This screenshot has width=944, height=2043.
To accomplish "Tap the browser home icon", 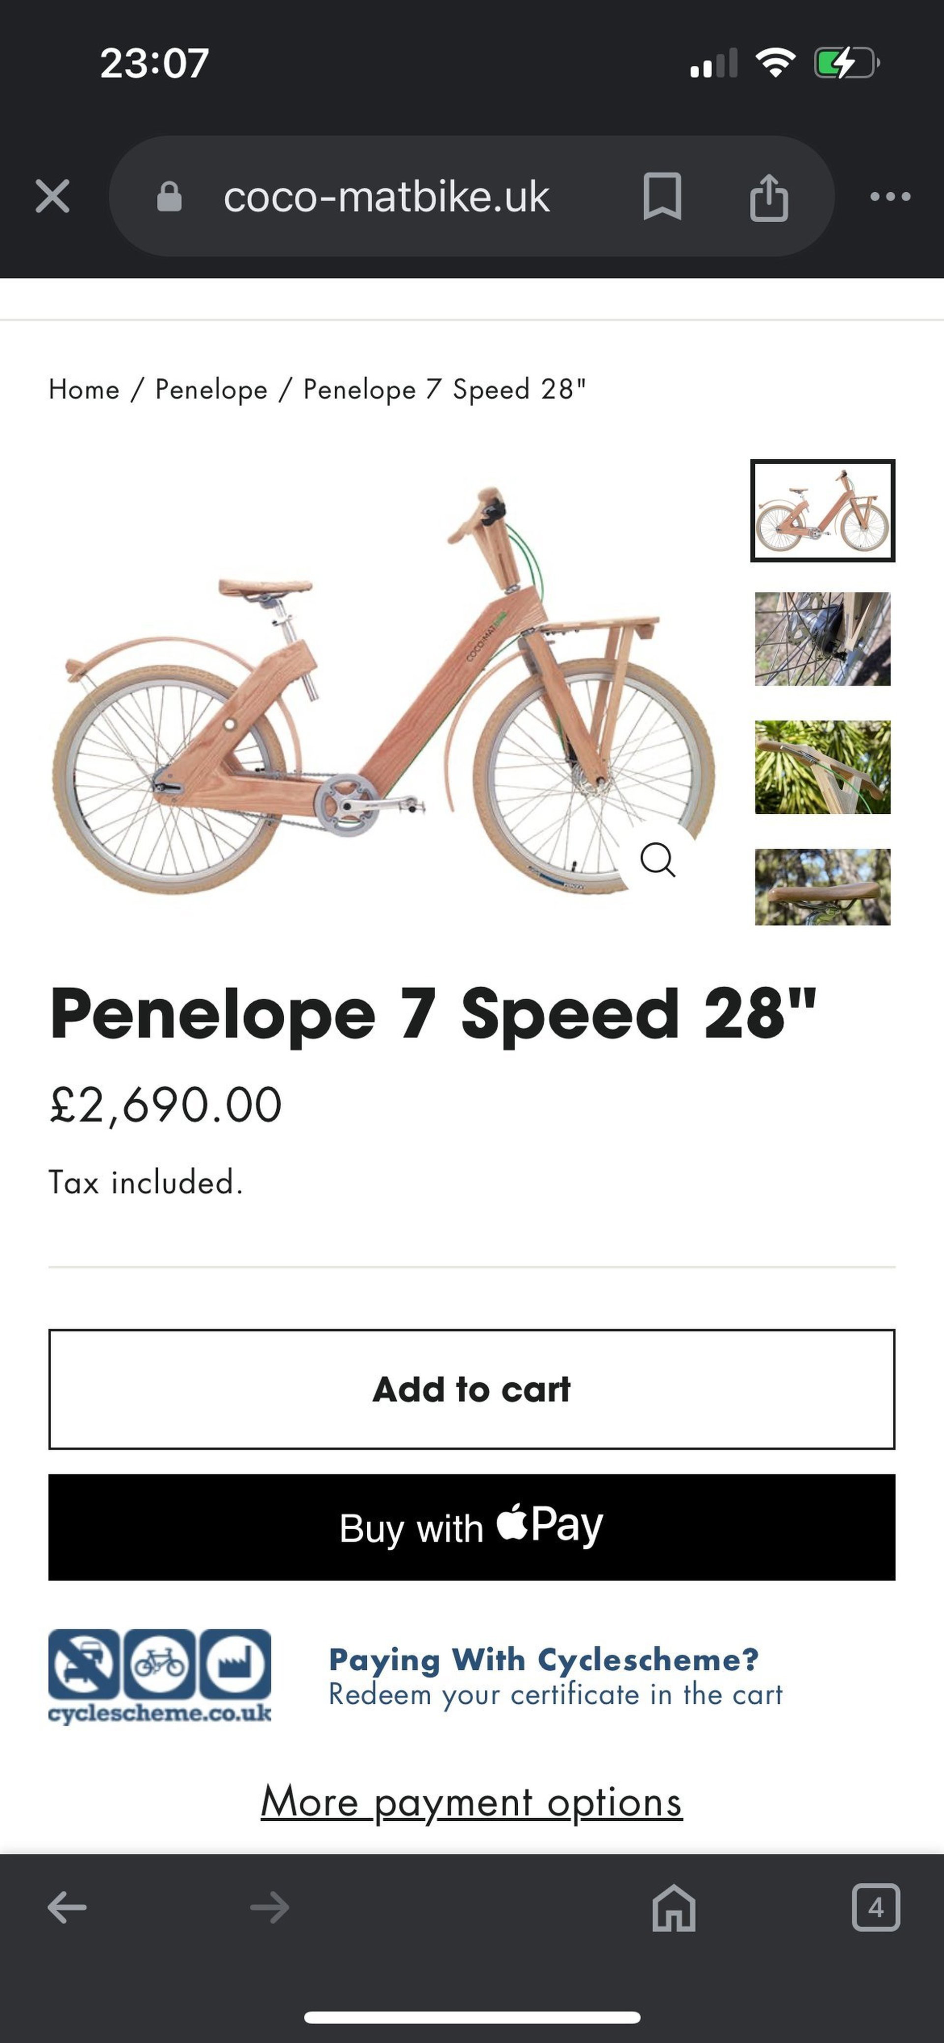I will click(674, 1907).
